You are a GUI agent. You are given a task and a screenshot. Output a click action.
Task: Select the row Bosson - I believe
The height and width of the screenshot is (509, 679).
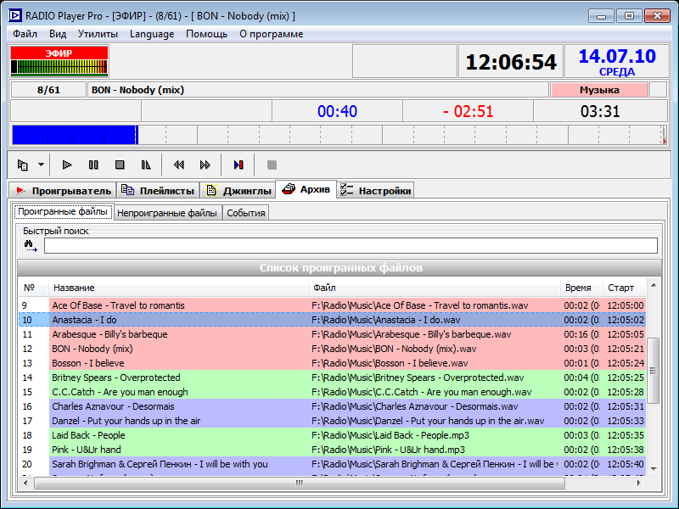(332, 363)
